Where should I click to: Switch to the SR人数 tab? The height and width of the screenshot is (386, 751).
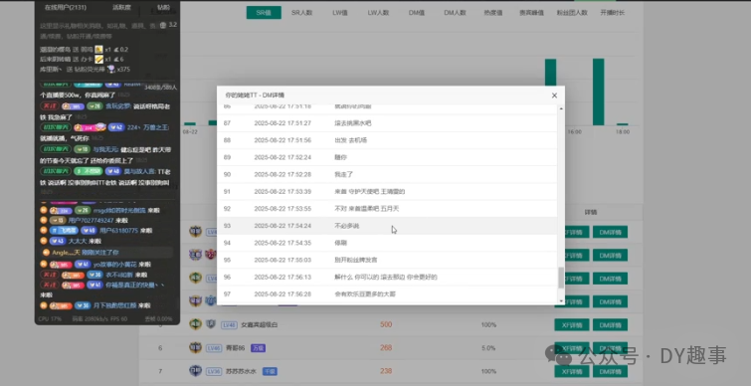301,13
